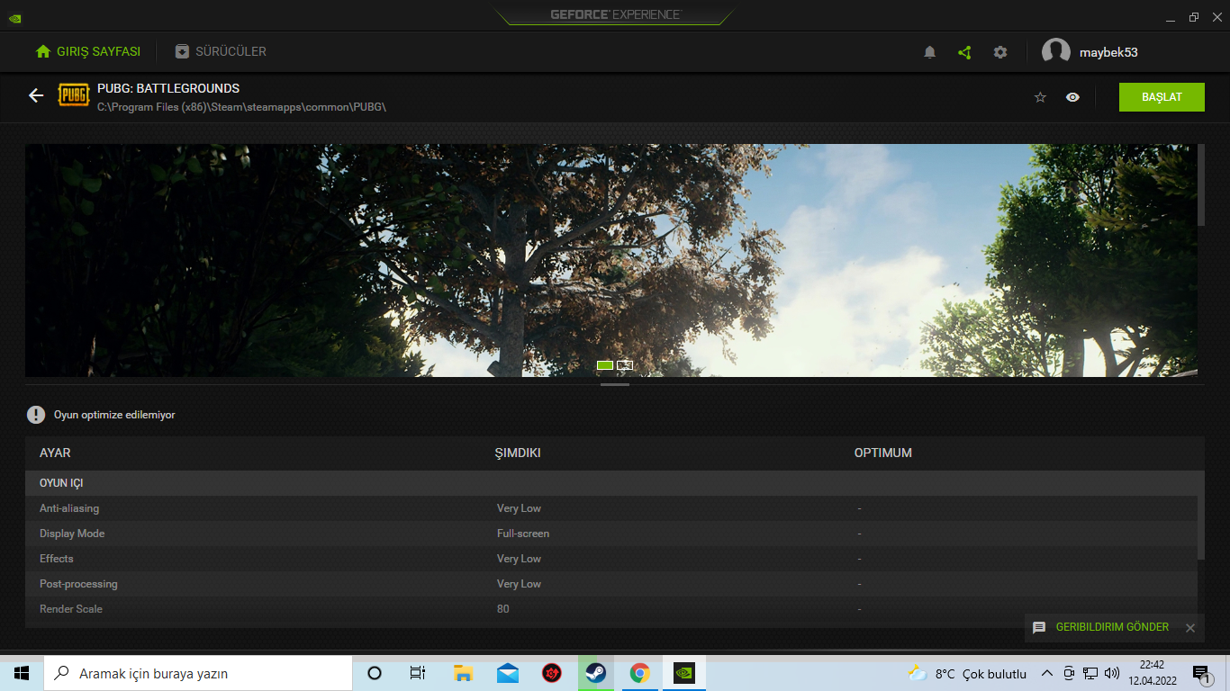Click the Ayar column header
This screenshot has height=691, width=1230.
coord(55,453)
